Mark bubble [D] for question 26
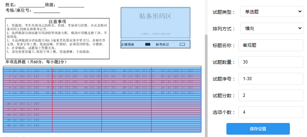The image size is (307, 137). 37,104
